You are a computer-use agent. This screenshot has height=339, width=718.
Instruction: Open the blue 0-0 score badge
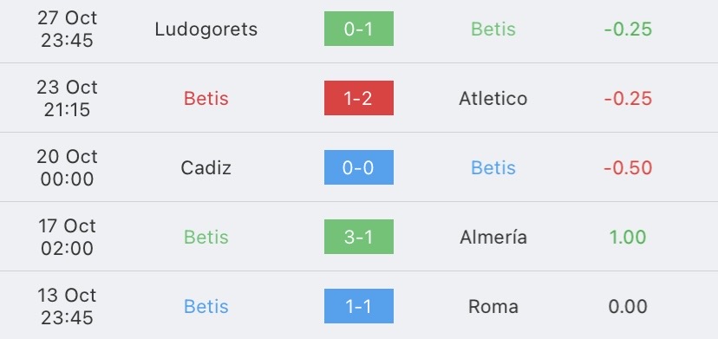pyautogui.click(x=358, y=167)
